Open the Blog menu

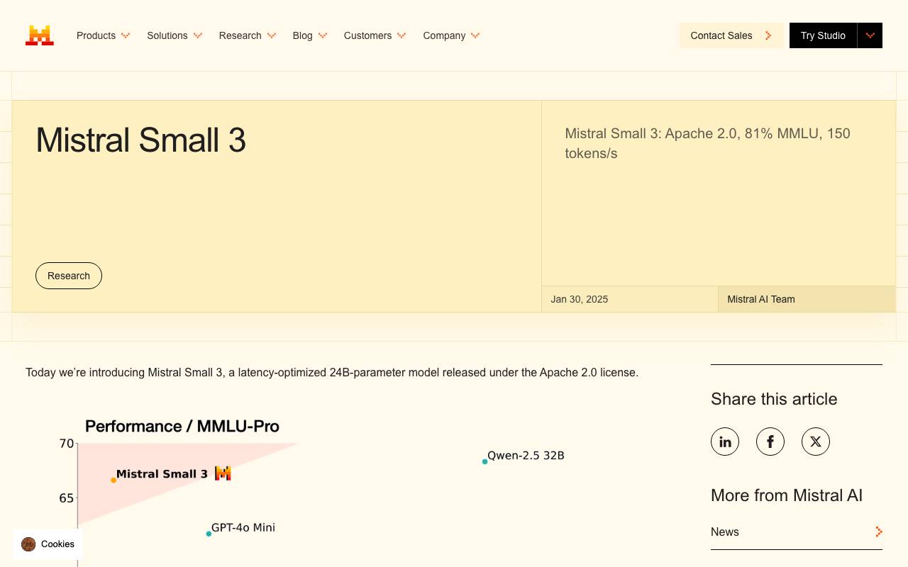[310, 35]
